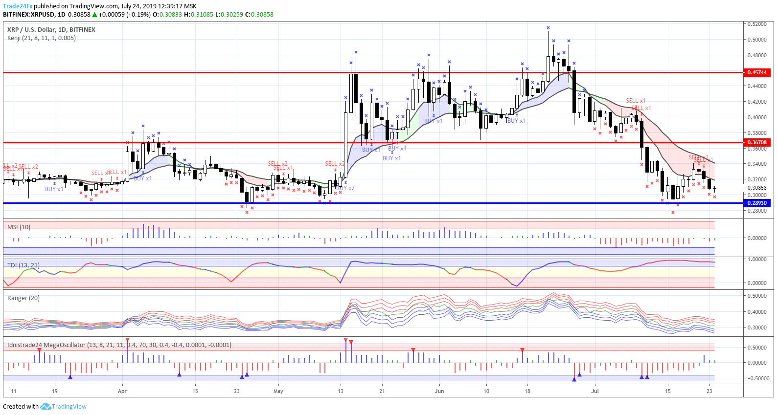Select the MSI (10) indicator label
777x415 pixels.
[19, 227]
